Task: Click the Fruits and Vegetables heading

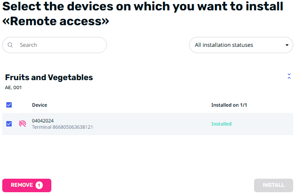Action: [49, 77]
